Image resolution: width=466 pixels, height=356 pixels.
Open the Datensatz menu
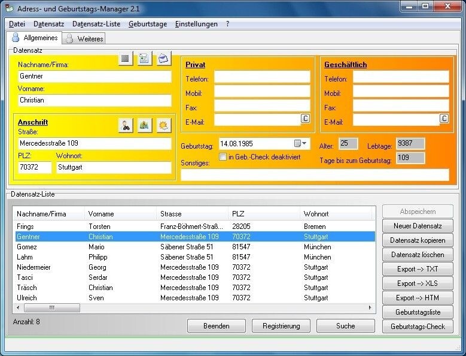tap(48, 24)
